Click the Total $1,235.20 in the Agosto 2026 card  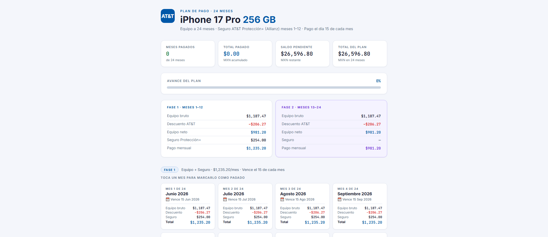315,223
